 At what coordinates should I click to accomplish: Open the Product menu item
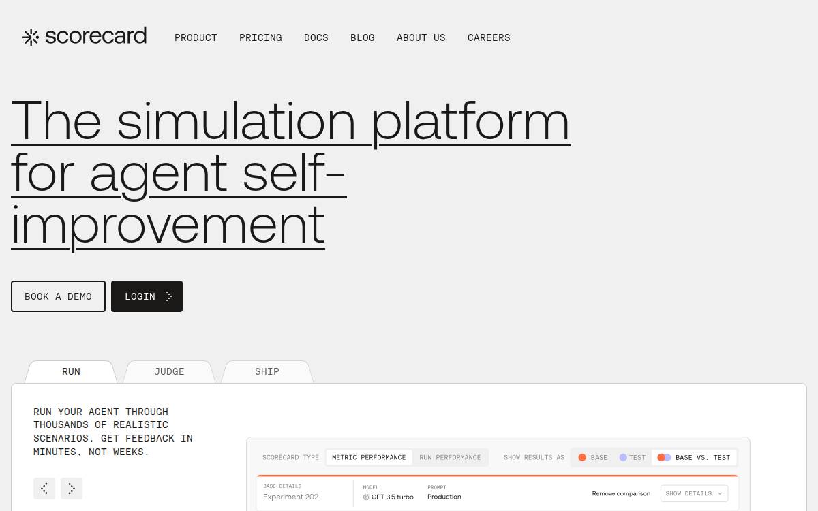click(x=196, y=37)
